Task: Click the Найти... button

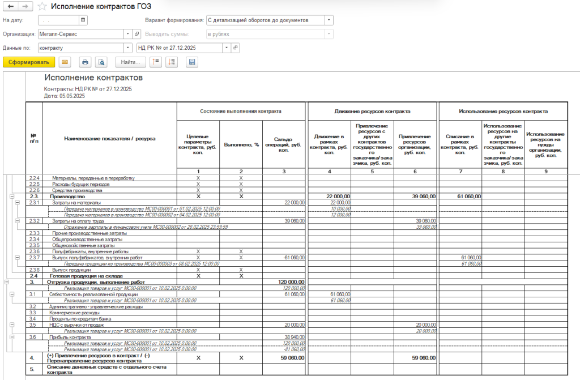Action: (131, 62)
